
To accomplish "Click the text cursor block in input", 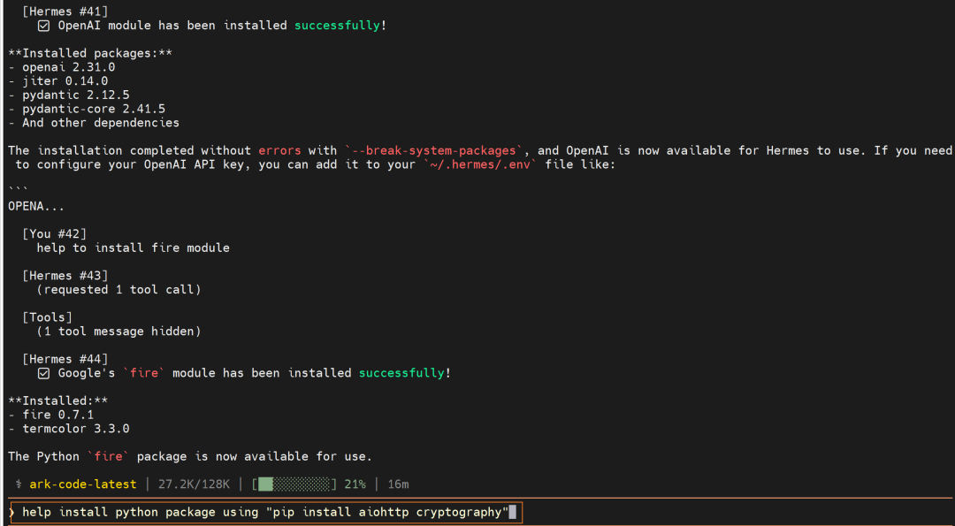I will [x=513, y=512].
